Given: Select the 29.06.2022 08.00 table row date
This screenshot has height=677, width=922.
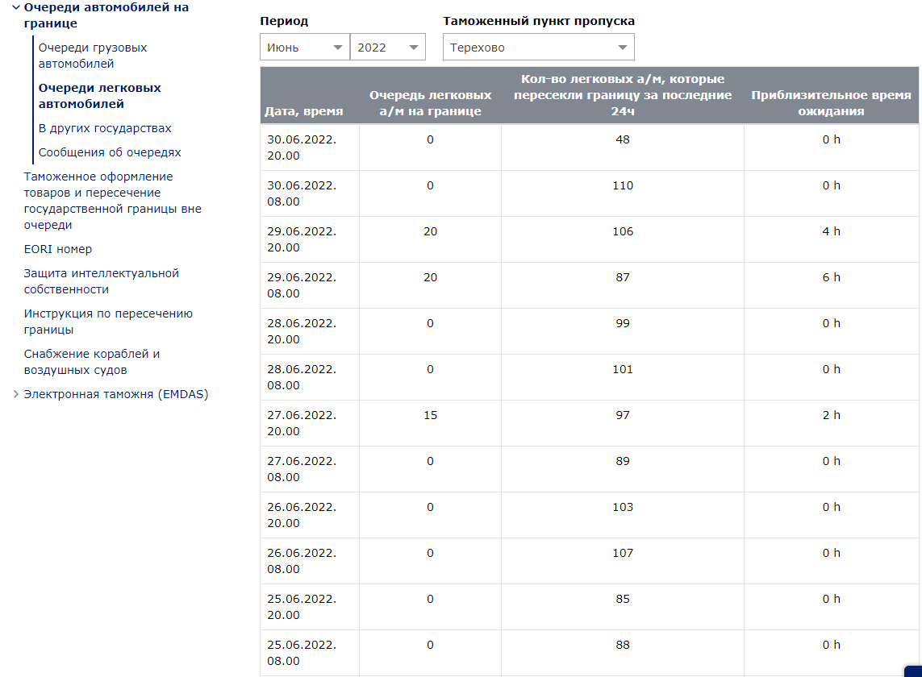Looking at the screenshot, I should 302,285.
